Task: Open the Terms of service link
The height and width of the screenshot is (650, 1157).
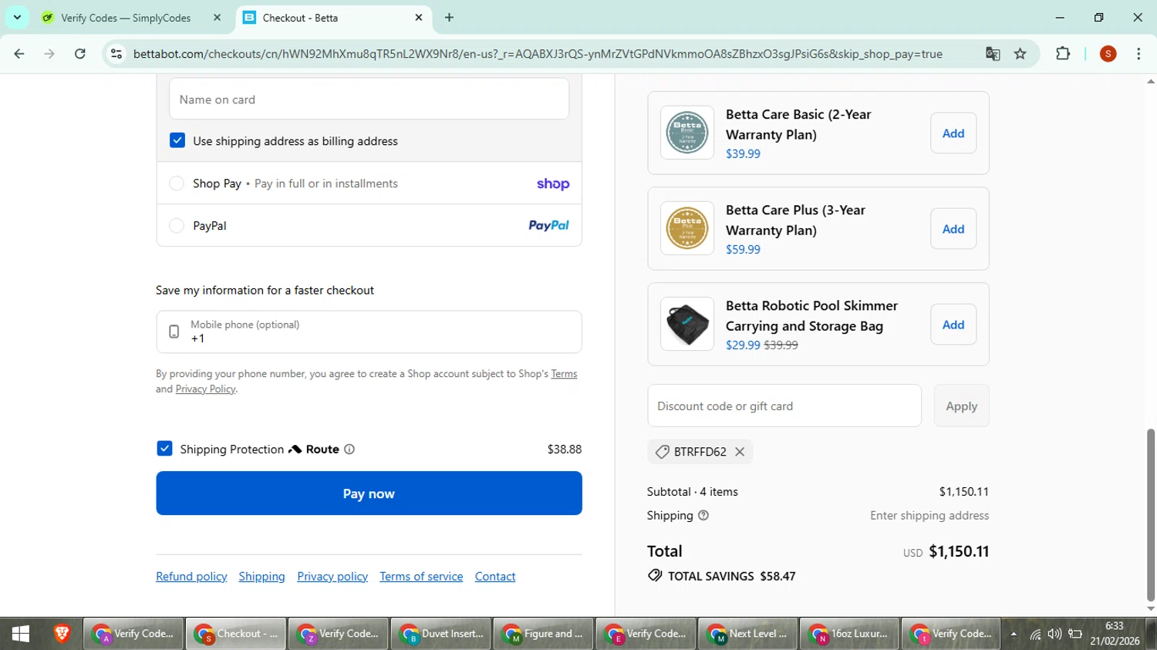Action: (x=421, y=577)
